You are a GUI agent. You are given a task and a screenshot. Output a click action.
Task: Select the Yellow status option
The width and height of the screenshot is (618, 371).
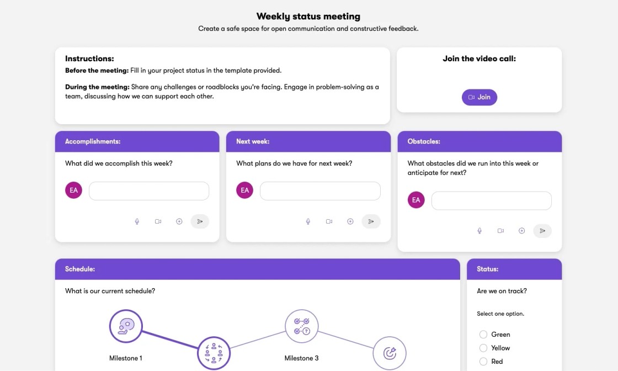point(483,348)
